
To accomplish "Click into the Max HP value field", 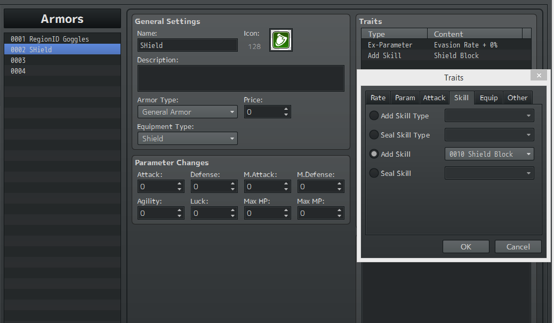I will coord(263,213).
